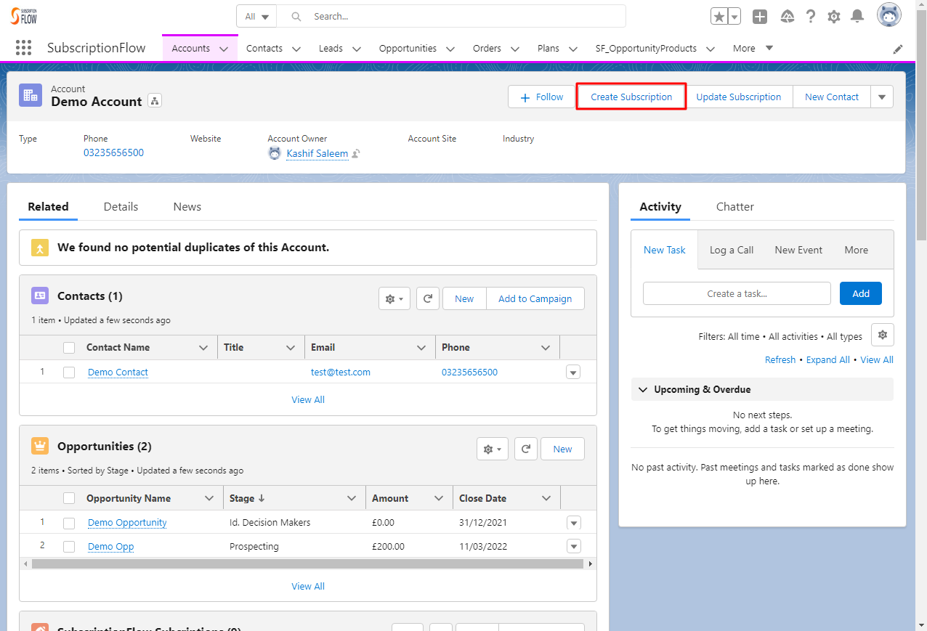
Task: Open the Salesforce Help question mark icon
Action: coord(810,15)
